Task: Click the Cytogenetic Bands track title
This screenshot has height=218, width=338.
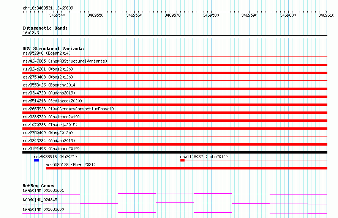Action: (45, 28)
